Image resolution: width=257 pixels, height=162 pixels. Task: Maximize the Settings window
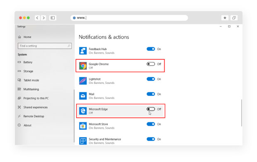point(229,27)
